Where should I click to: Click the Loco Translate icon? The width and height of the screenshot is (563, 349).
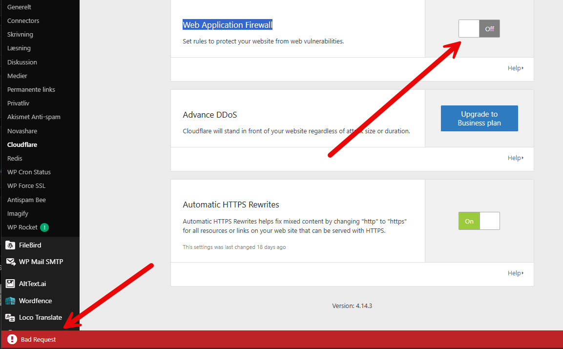(x=10, y=317)
